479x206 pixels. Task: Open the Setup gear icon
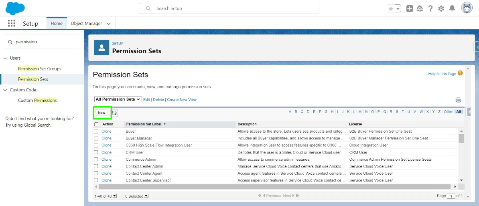coord(441,8)
